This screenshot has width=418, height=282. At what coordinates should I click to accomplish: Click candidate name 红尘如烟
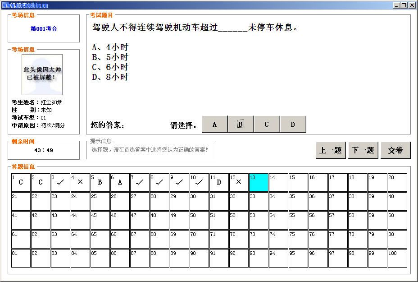point(51,102)
